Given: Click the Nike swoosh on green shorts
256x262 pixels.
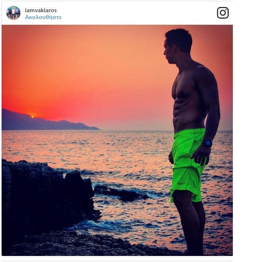Looking at the screenshot, I should [x=181, y=183].
